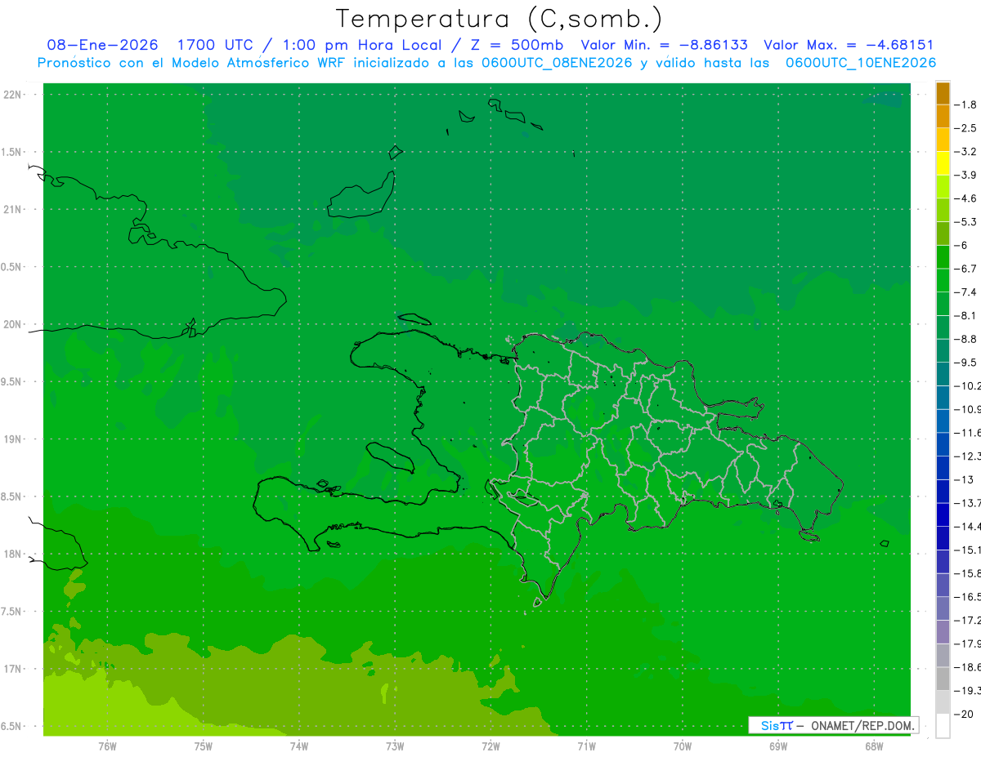Click the "-7.4" color bar value
Image resolution: width=981 pixels, height=757 pixels.
point(965,292)
